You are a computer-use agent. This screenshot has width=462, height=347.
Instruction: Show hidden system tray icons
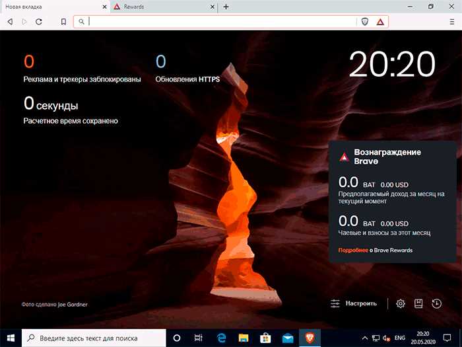pyautogui.click(x=364, y=338)
